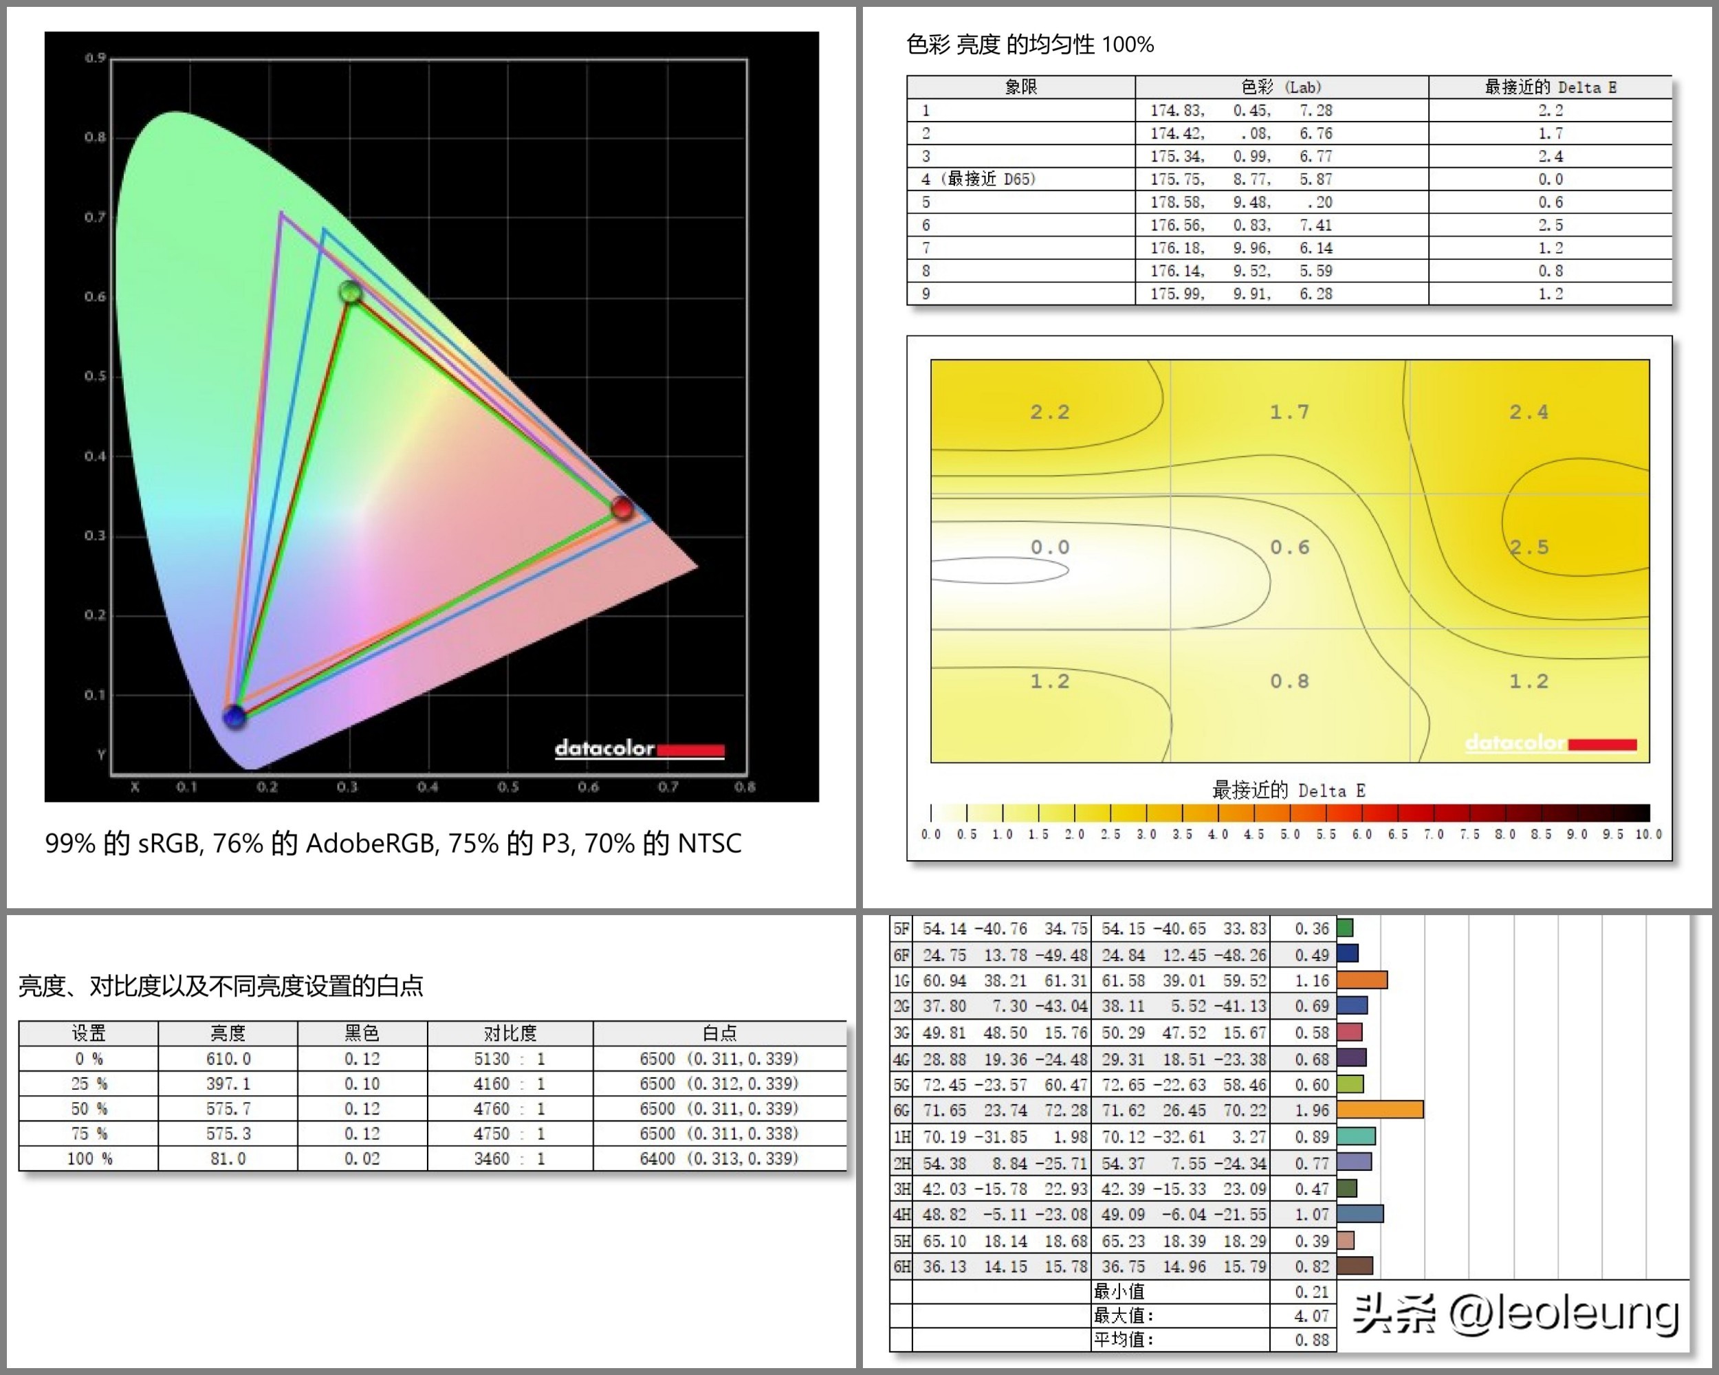The image size is (1719, 1375).
Task: Click the 1G orange color swatch bar
Action: (x=1362, y=980)
